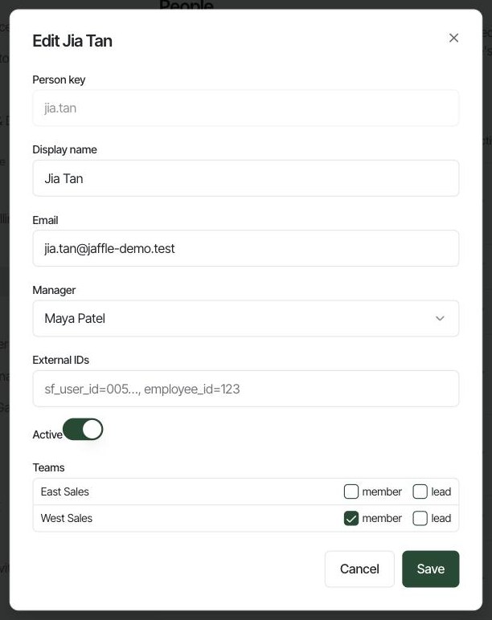Cancel the edit dialog

point(359,569)
